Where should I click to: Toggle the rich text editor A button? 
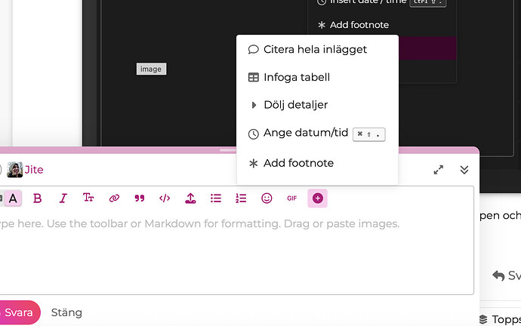click(13, 198)
